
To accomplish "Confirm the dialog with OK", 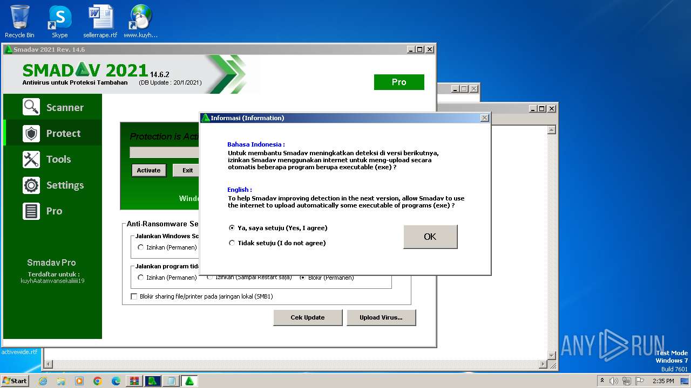I will tap(430, 237).
